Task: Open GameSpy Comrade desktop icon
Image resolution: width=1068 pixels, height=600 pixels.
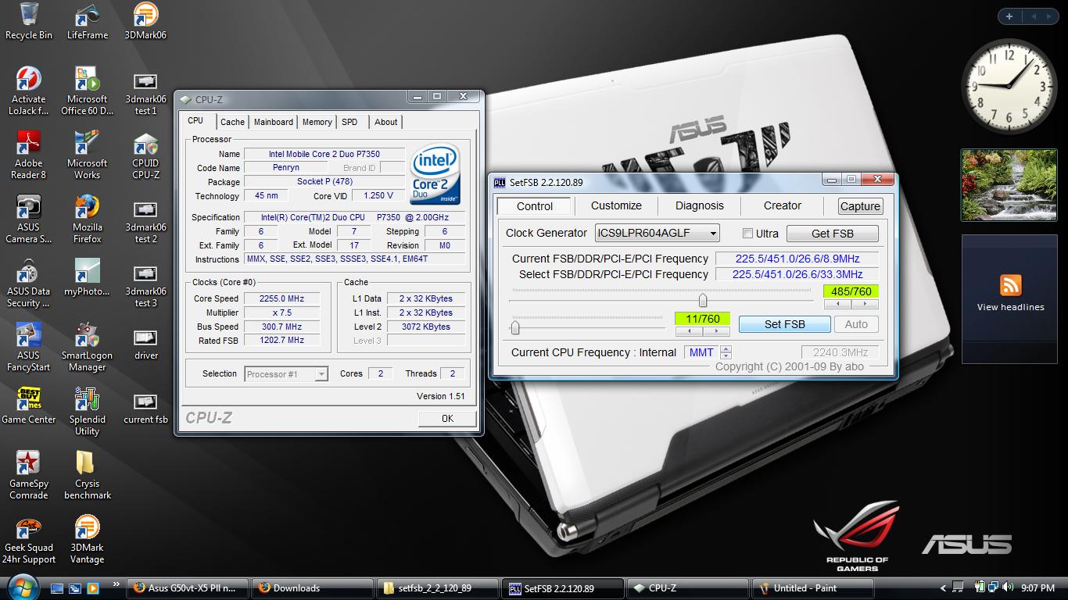Action: pos(29,476)
